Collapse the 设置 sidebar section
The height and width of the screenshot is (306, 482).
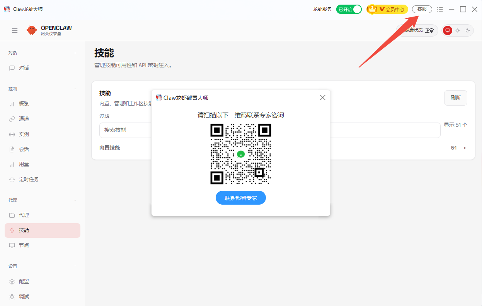(75, 266)
